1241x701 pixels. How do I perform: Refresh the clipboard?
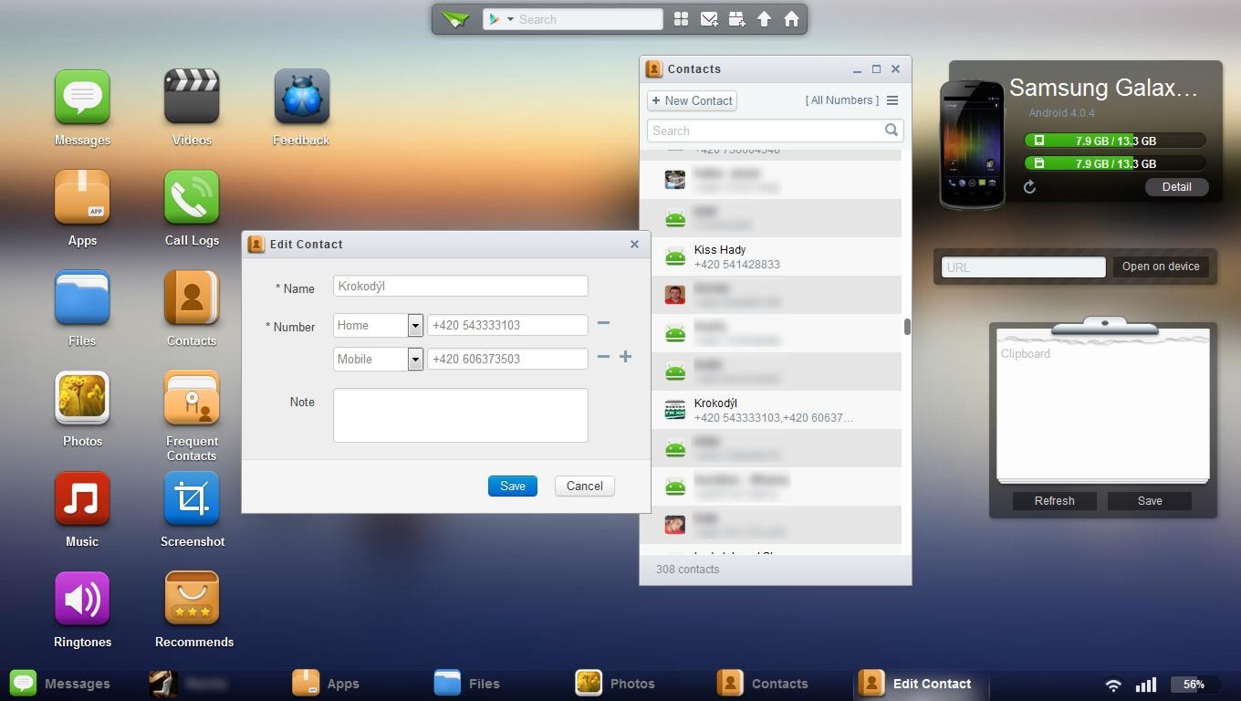(1054, 501)
